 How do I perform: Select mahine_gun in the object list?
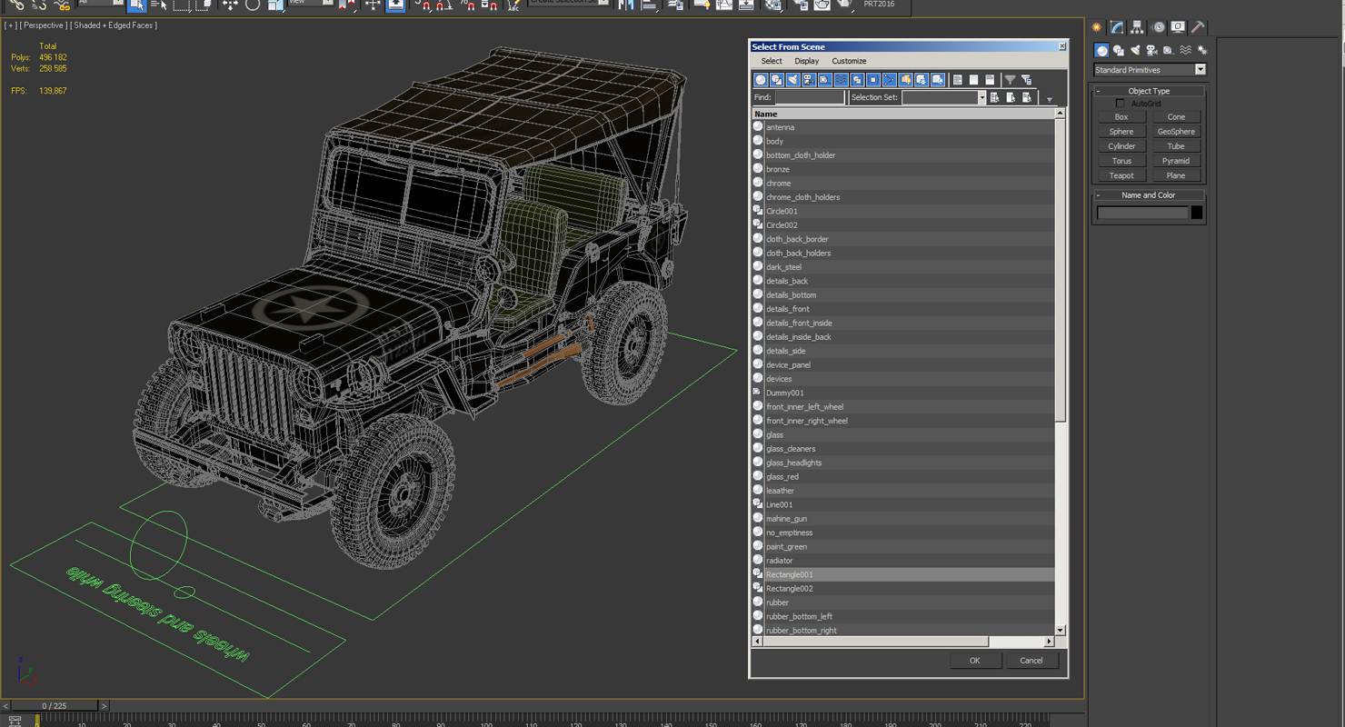tap(903, 519)
